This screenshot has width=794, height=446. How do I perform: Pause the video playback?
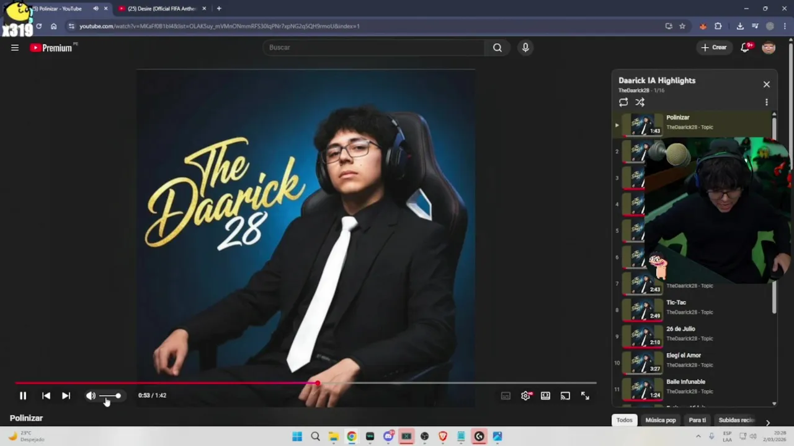pyautogui.click(x=23, y=396)
